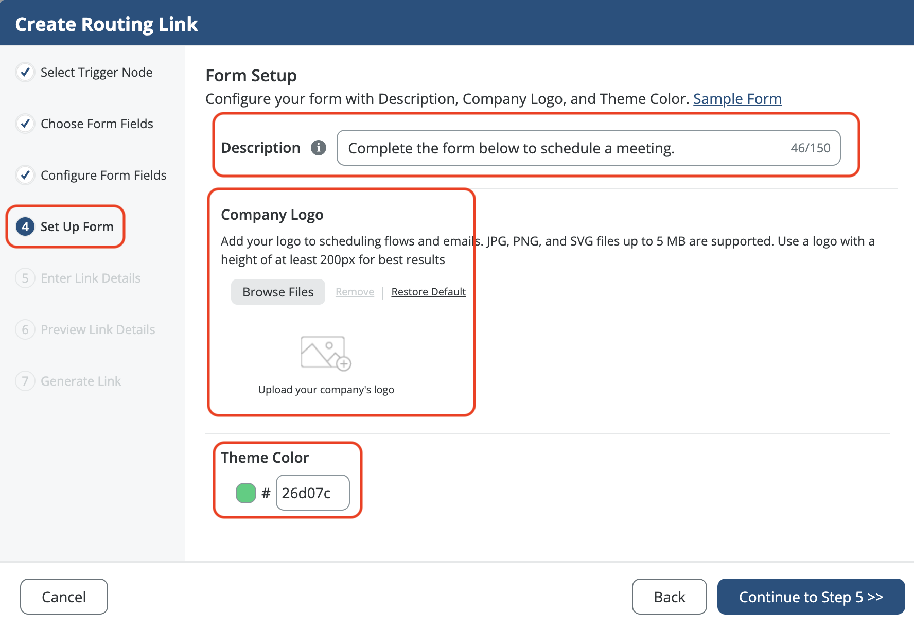Click the theme color hex code field
The image size is (914, 629).
pos(312,493)
